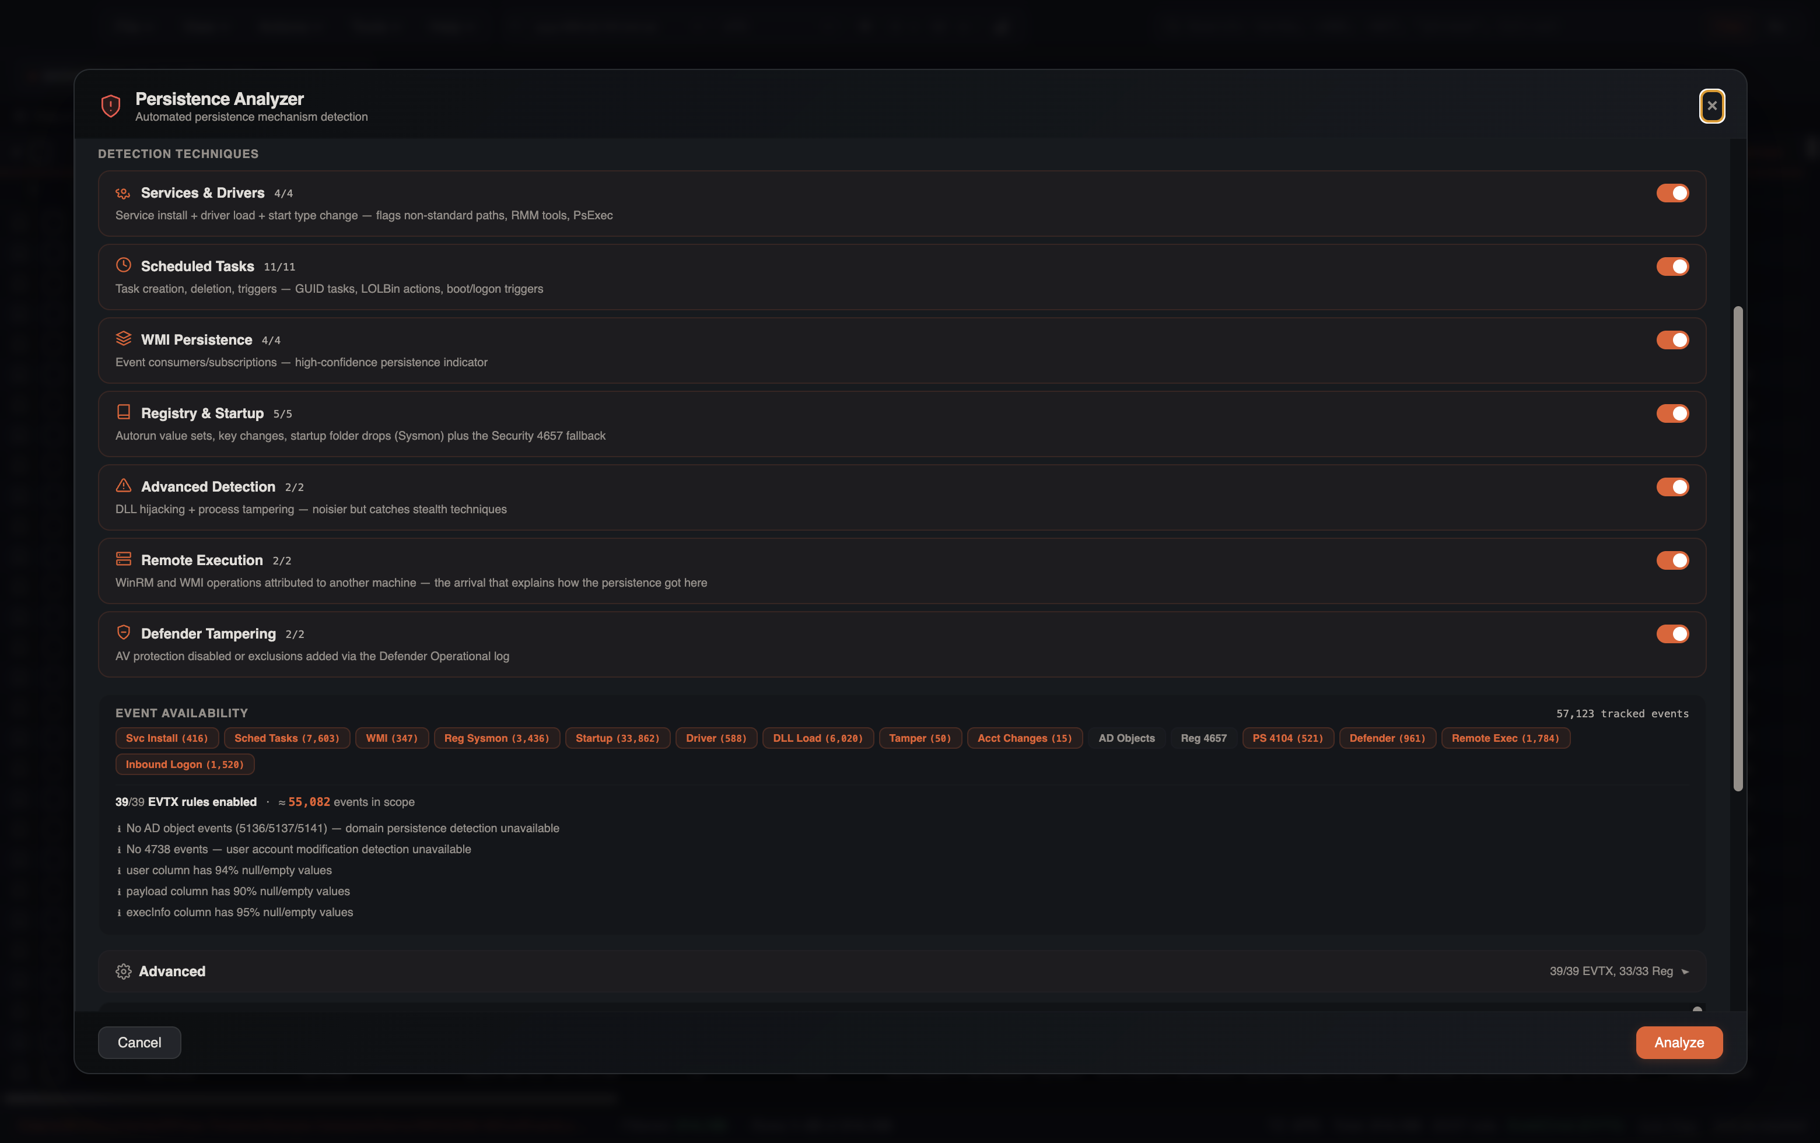Select the PS 4104 (521) chip
The height and width of the screenshot is (1143, 1820).
tap(1288, 738)
